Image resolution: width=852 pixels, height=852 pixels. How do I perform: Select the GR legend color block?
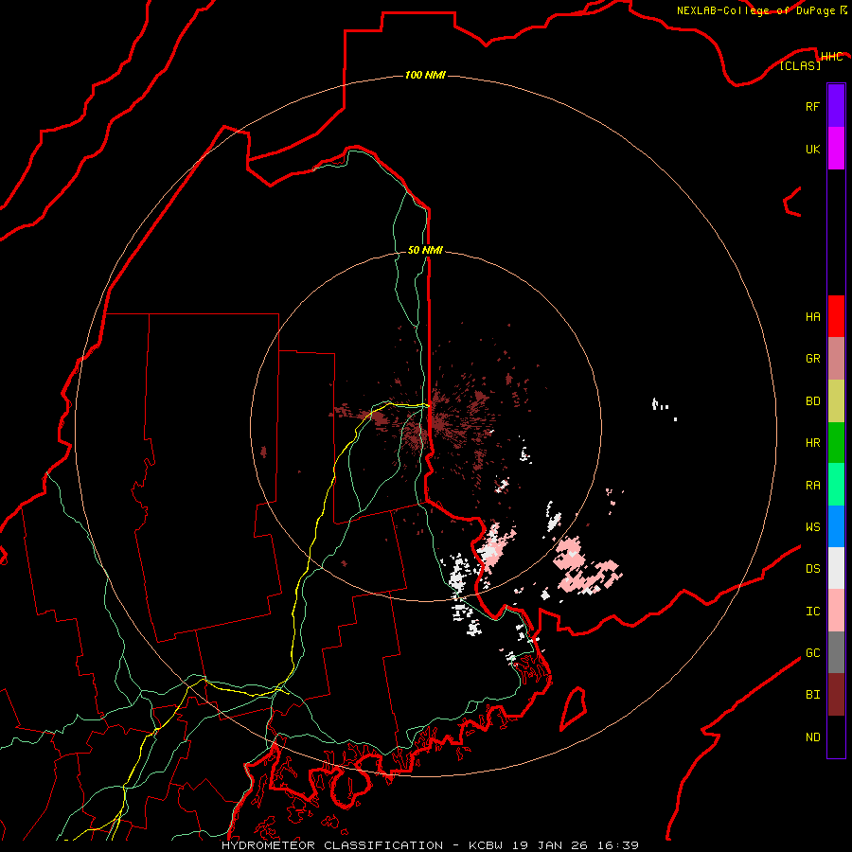point(836,359)
